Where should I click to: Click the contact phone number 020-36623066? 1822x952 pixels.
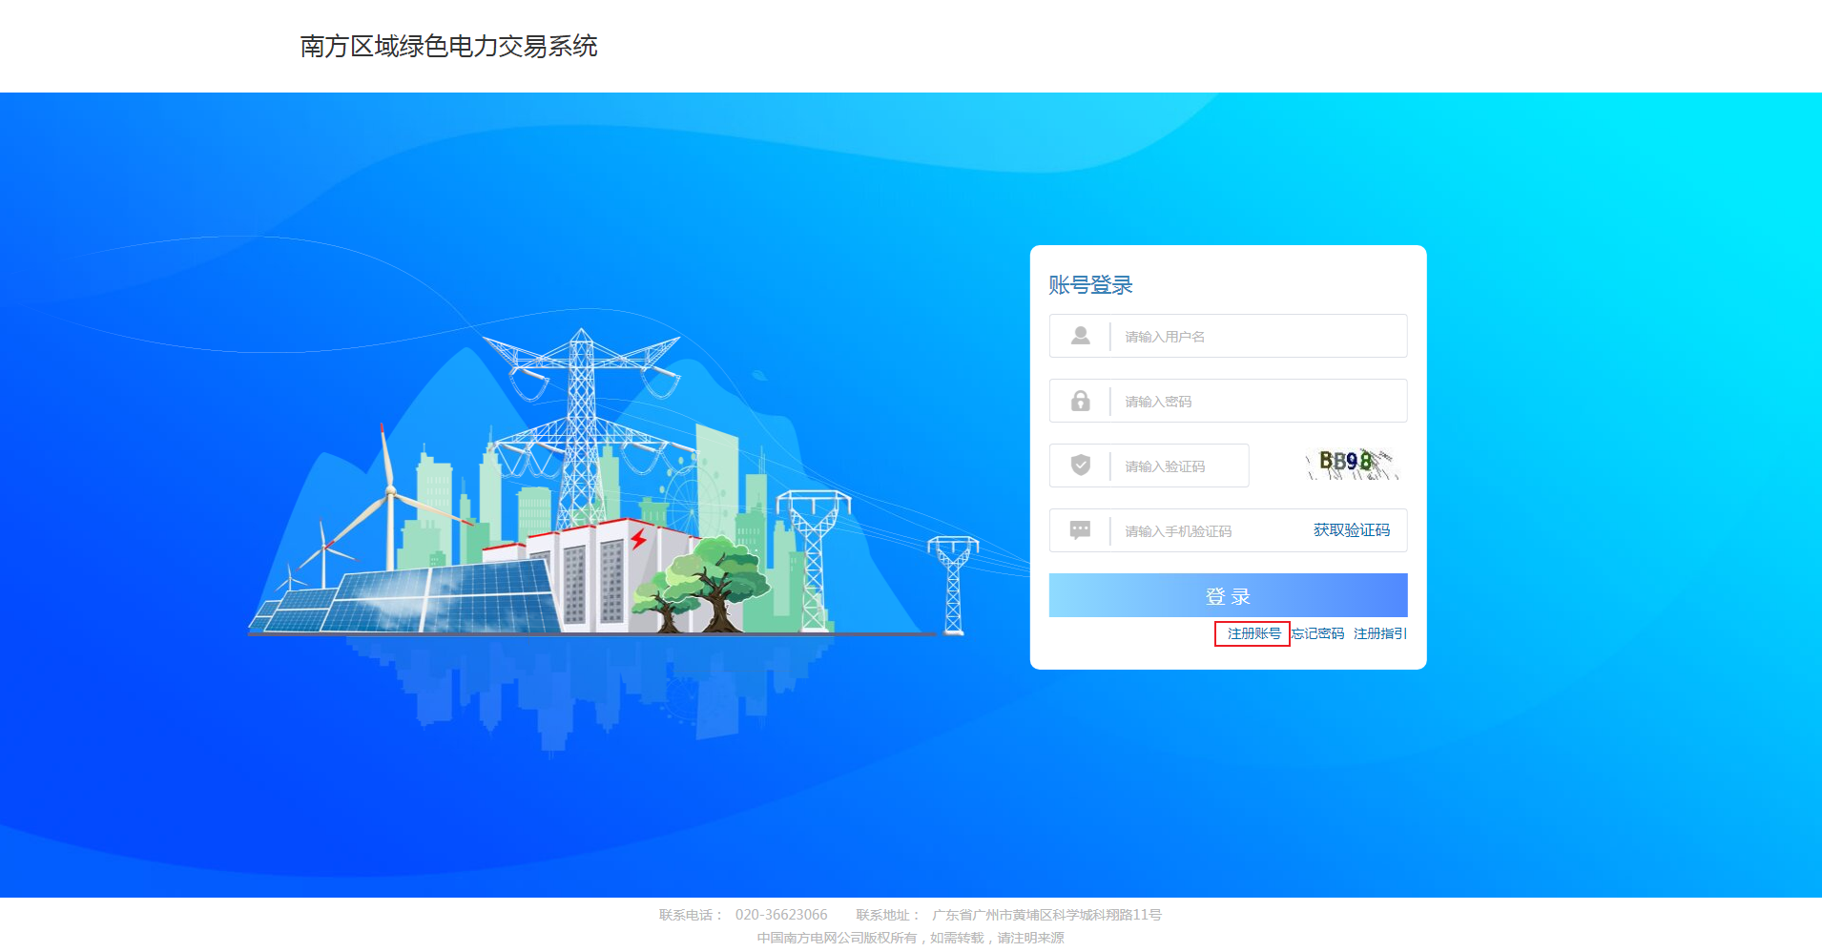[x=780, y=915]
